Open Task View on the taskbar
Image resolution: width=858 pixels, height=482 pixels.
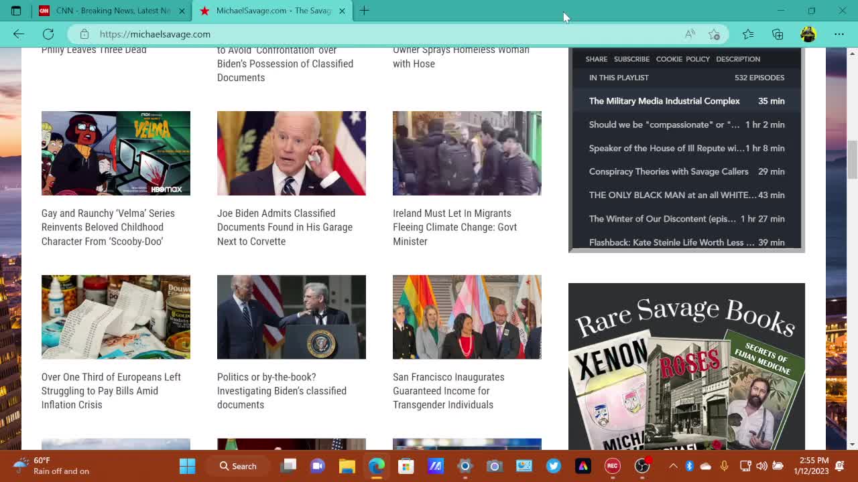point(288,466)
